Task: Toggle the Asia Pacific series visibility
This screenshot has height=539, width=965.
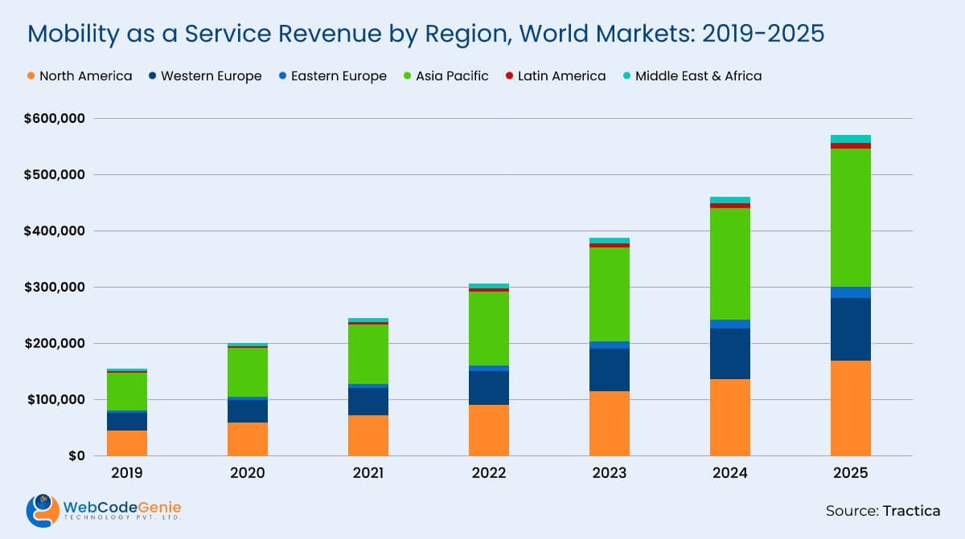Action: pos(445,76)
